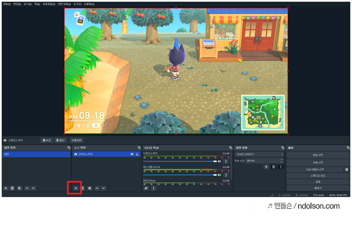Move source up with arrow
Image resolution: width=352 pixels, height=227 pixels.
pyautogui.click(x=97, y=188)
